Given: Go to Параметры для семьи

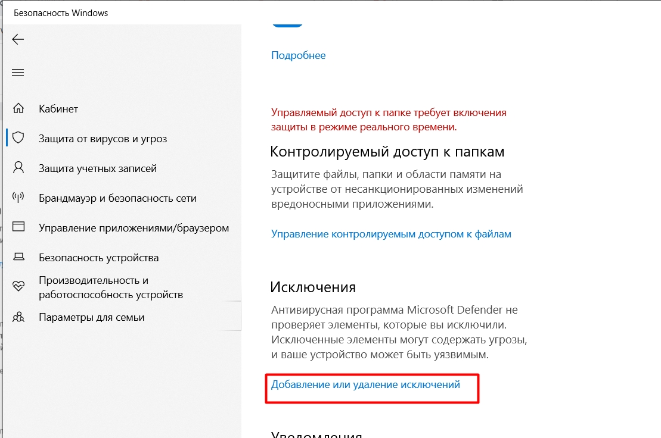Looking at the screenshot, I should [x=91, y=317].
